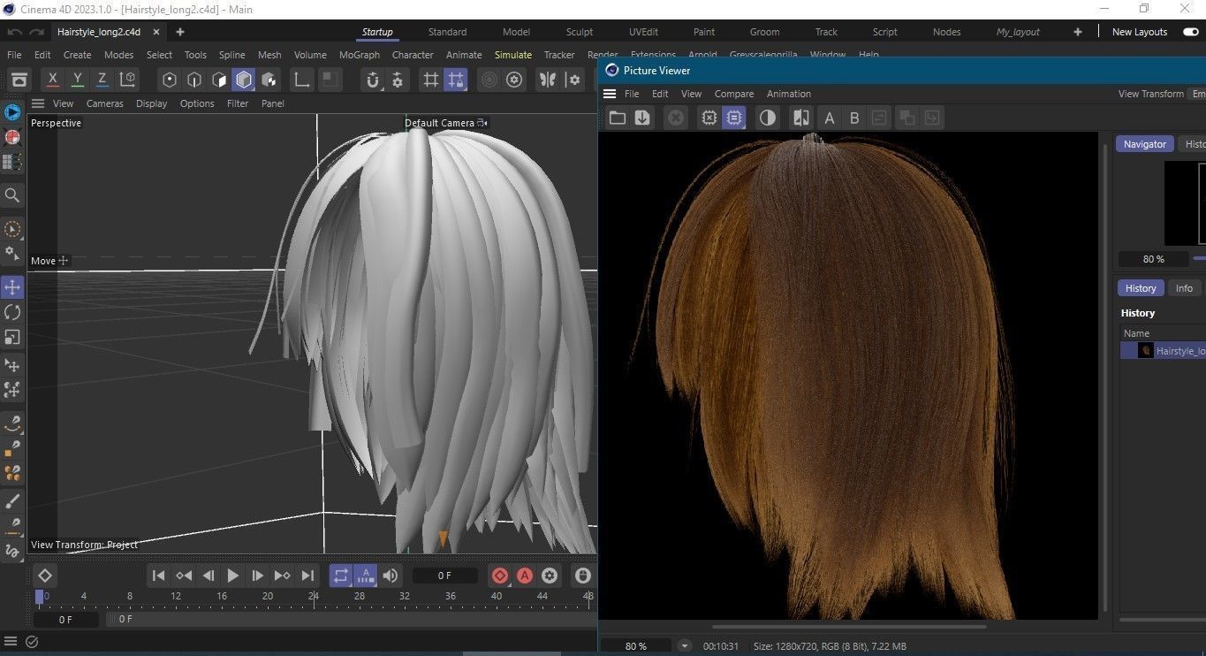This screenshot has width=1206, height=656.
Task: Switch to the Sculpt layout tab
Action: [x=579, y=32]
